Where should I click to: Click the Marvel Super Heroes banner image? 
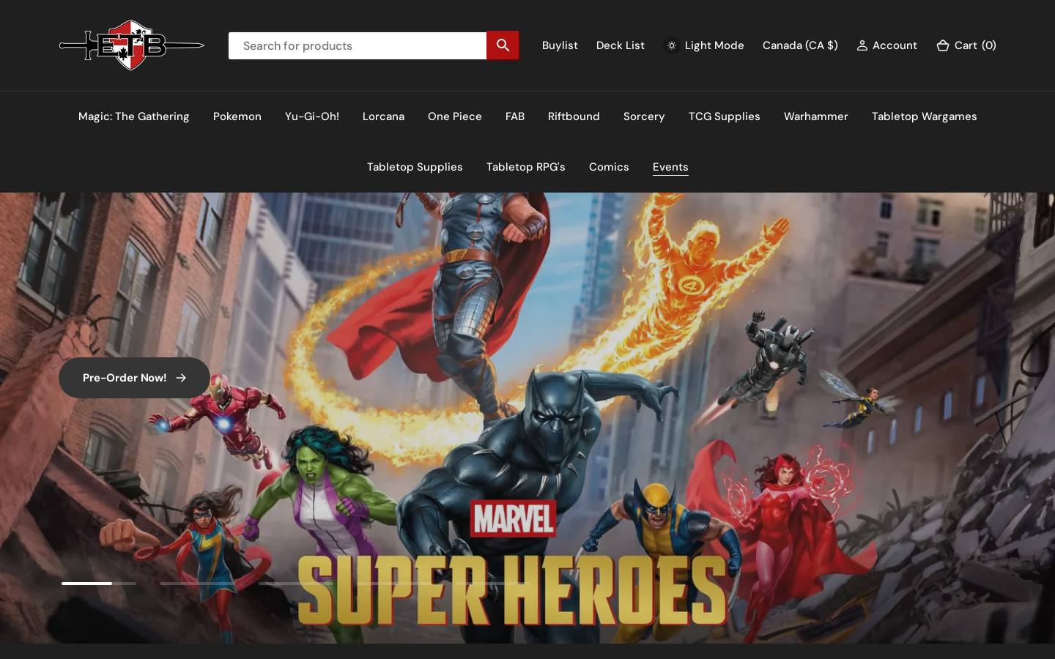[527, 418]
